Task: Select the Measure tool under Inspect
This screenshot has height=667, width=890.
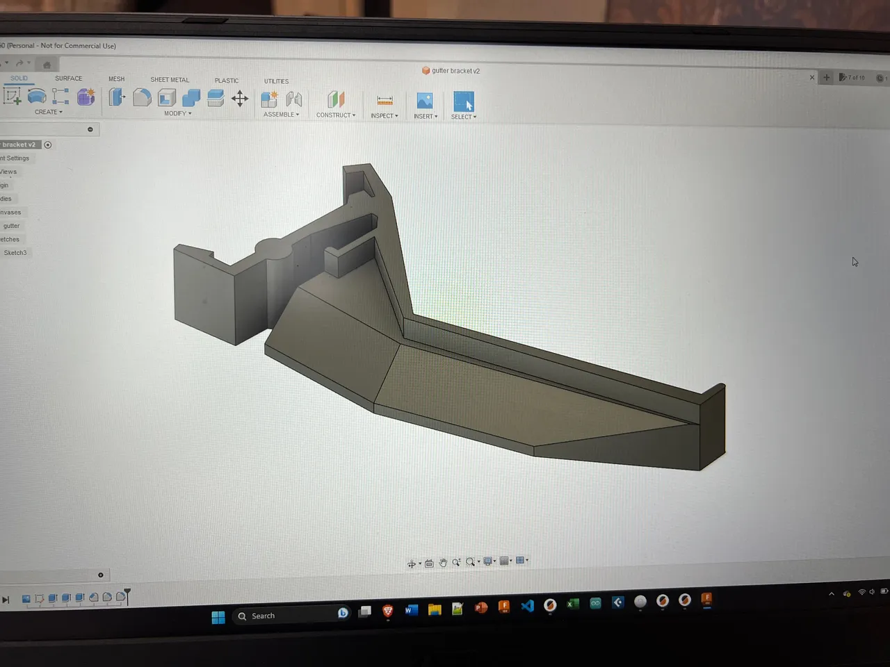Action: [x=385, y=99]
